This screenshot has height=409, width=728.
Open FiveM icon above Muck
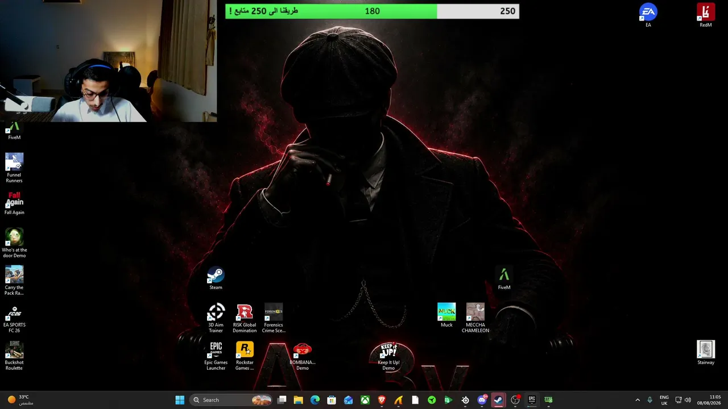(504, 278)
